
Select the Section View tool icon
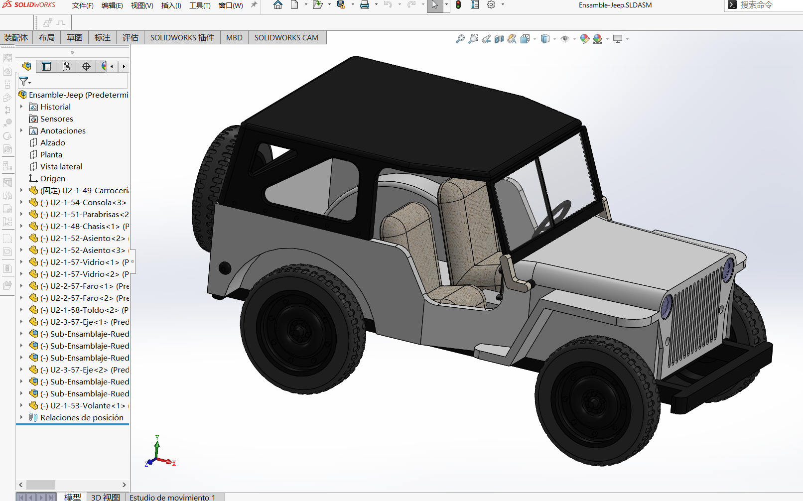tap(499, 39)
